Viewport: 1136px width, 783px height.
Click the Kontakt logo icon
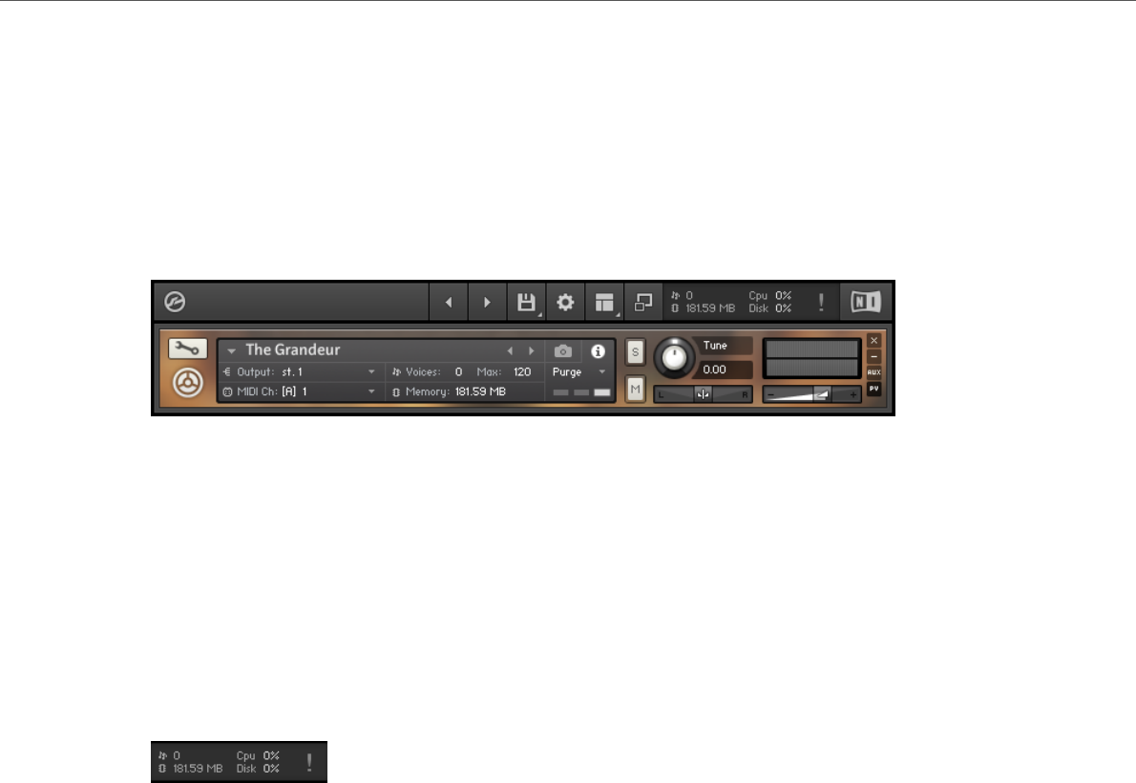[175, 302]
